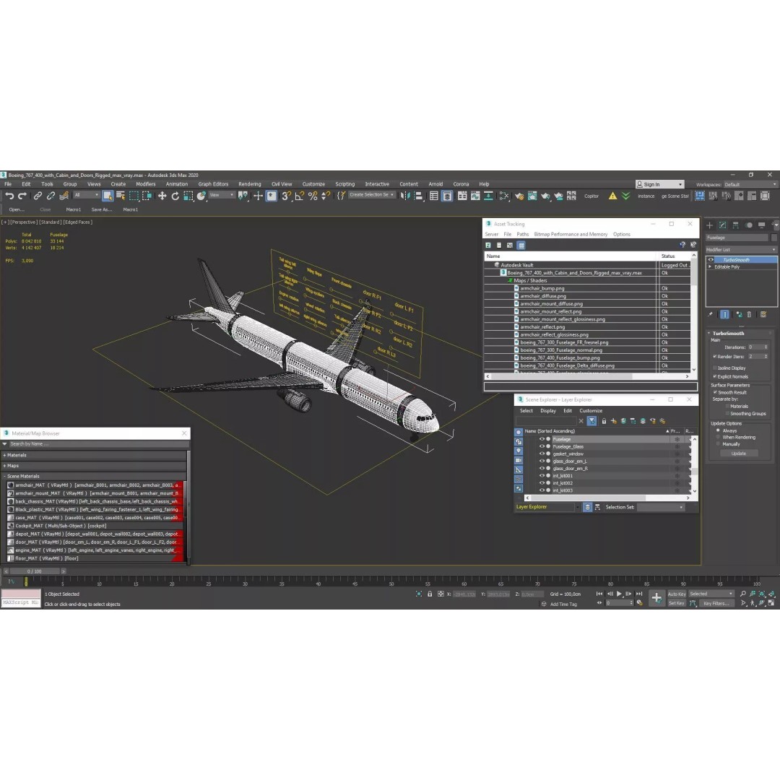Activate Select and Move tool
The height and width of the screenshot is (780, 780).
(x=162, y=196)
